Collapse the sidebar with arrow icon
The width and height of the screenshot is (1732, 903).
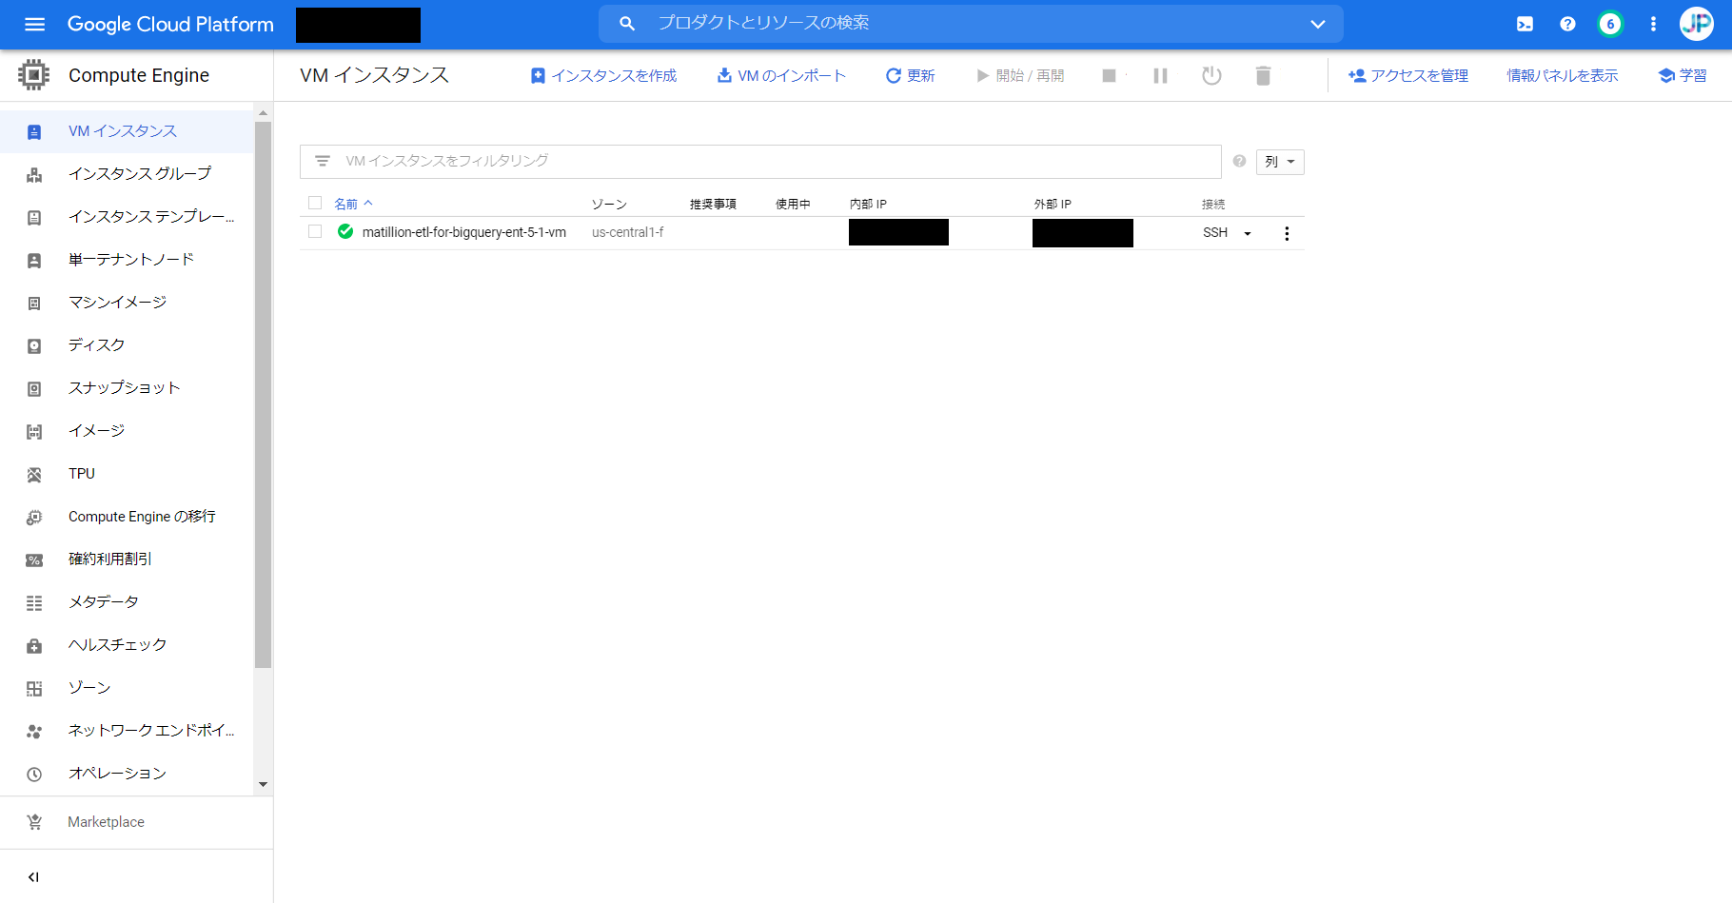click(x=33, y=877)
